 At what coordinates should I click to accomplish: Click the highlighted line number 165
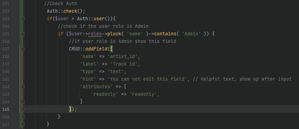tap(6, 109)
